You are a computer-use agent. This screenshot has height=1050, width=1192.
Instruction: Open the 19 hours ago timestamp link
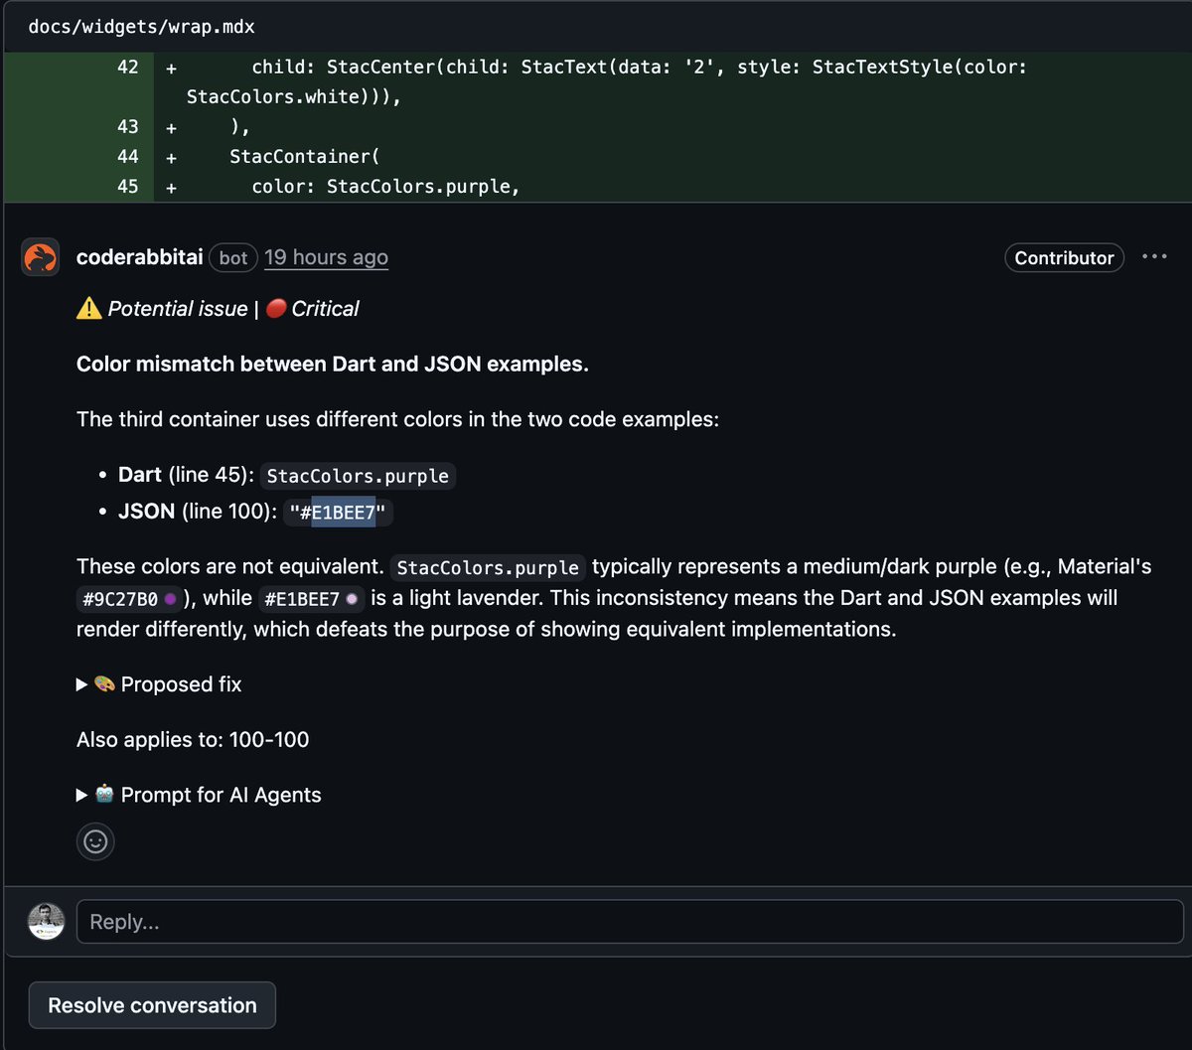[x=326, y=256]
